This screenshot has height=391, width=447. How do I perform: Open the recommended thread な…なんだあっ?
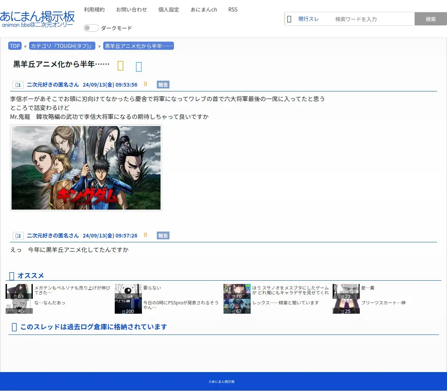point(50,303)
